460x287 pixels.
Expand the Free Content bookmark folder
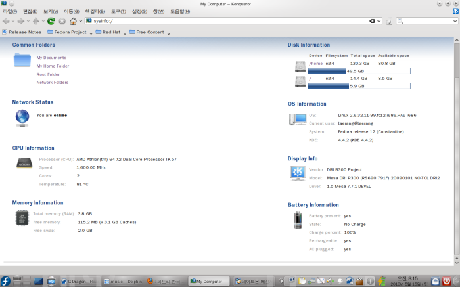click(149, 32)
